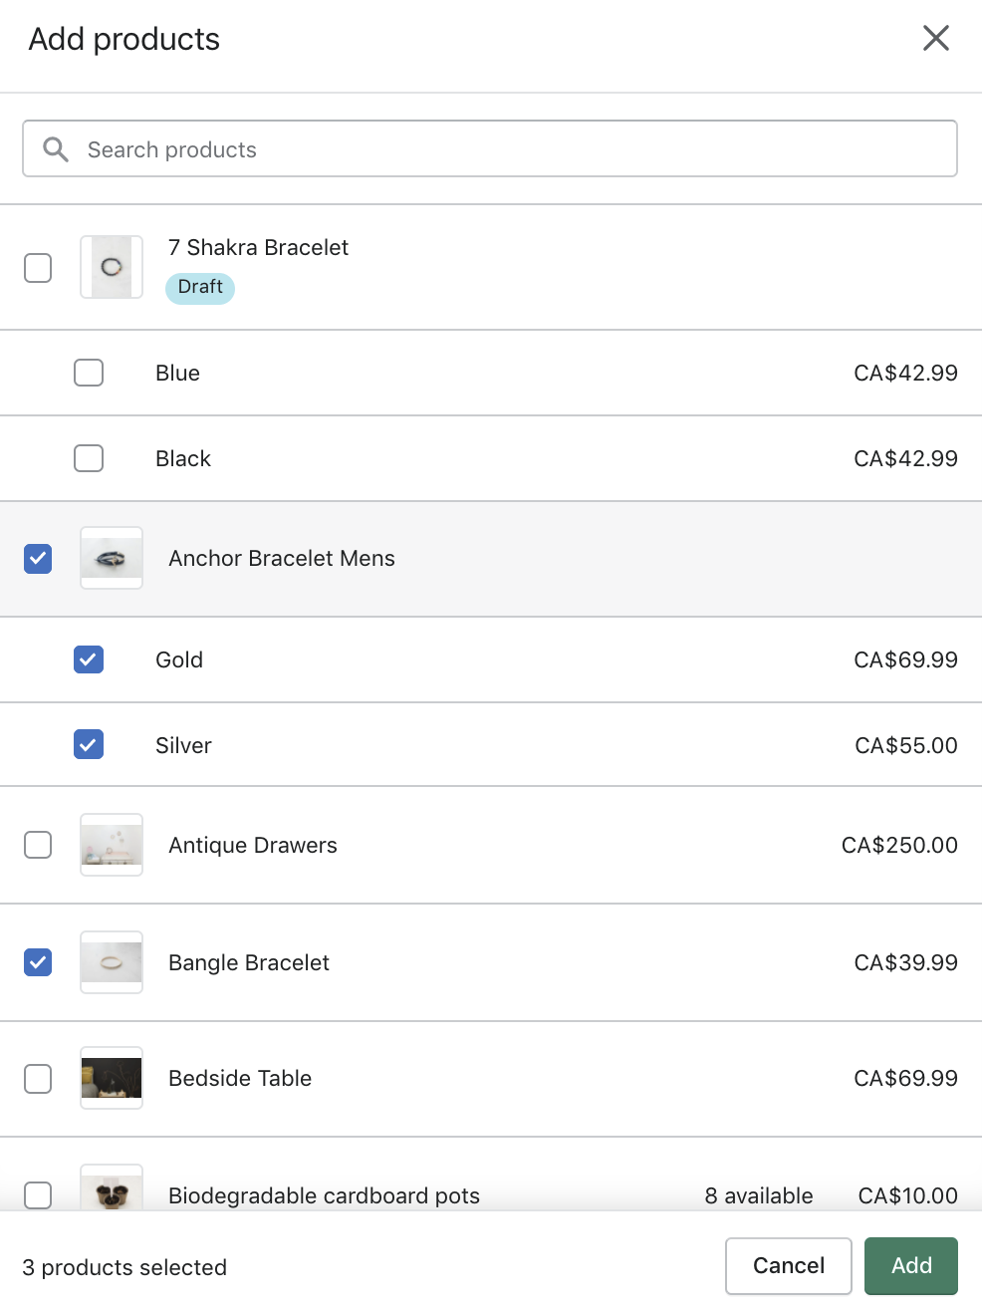The height and width of the screenshot is (1311, 982).
Task: Click the Biodegradable cardboard pots title
Action: (324, 1195)
